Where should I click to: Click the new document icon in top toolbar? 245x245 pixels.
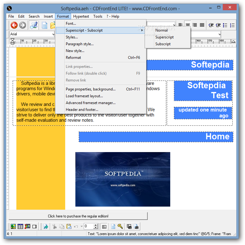(x=44, y=25)
